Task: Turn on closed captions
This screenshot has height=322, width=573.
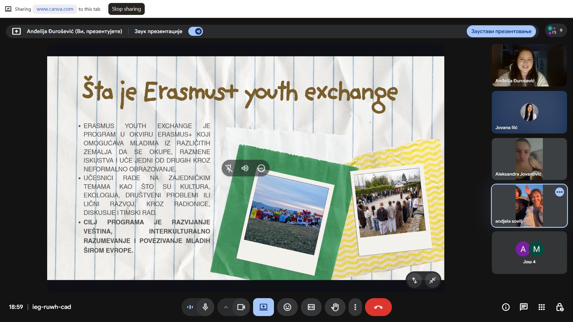Action: click(x=311, y=307)
